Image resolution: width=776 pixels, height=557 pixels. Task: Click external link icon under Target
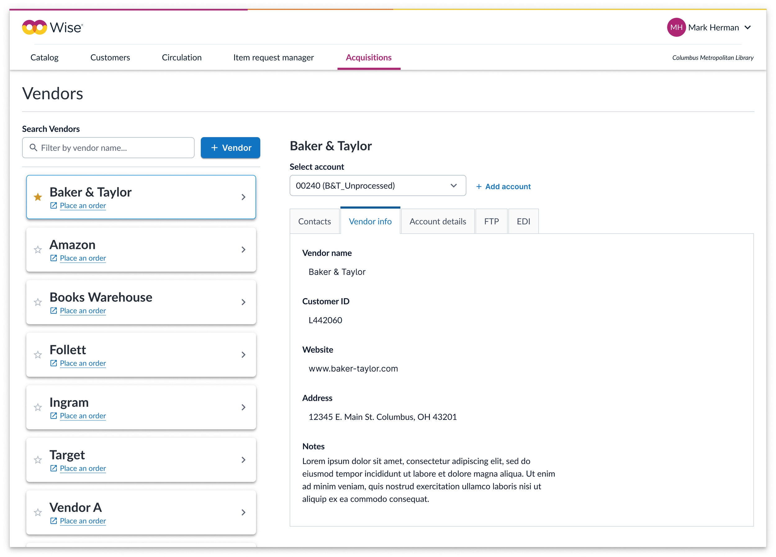[x=53, y=468]
